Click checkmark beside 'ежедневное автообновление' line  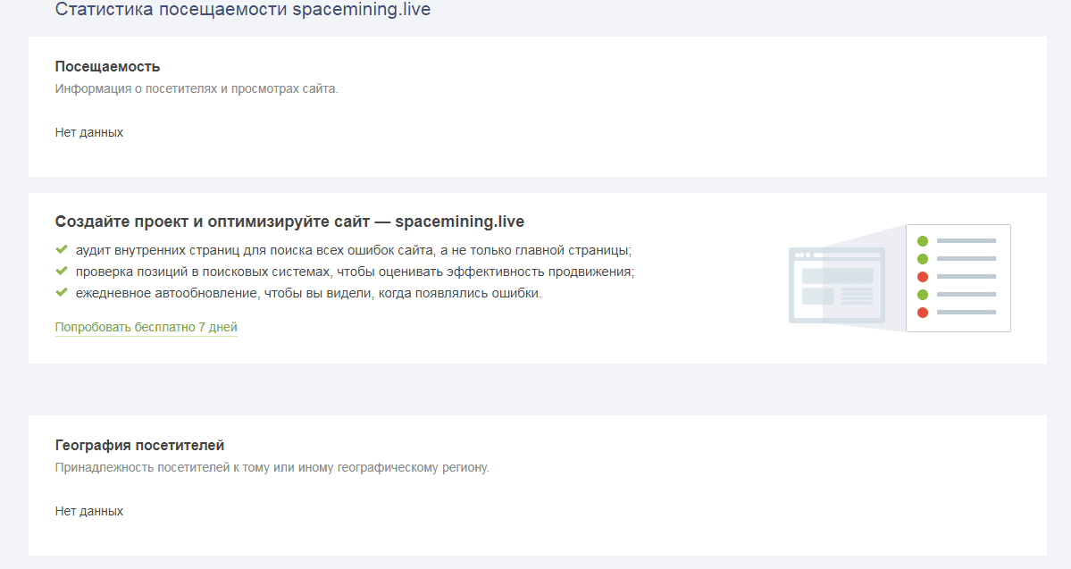(x=62, y=293)
